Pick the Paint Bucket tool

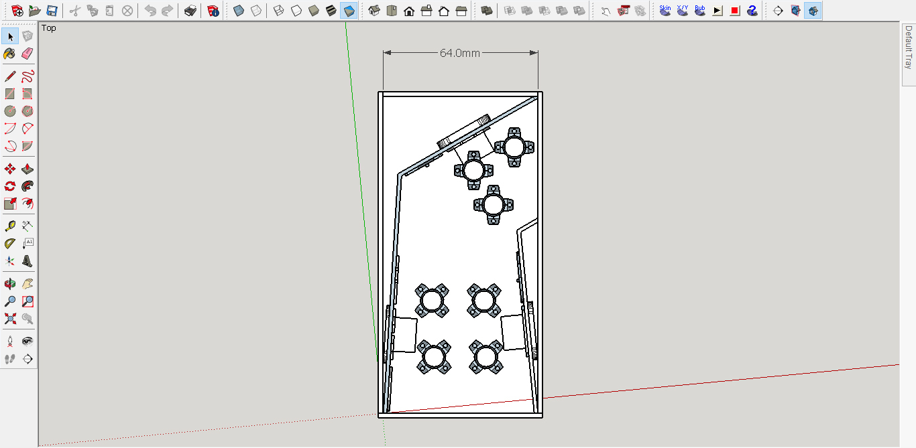click(x=10, y=54)
